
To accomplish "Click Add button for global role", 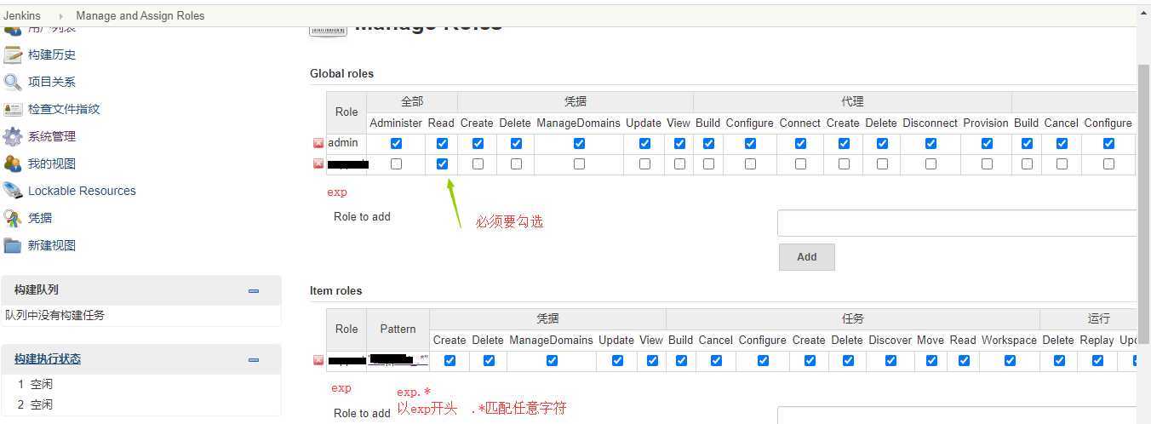I will 807,257.
